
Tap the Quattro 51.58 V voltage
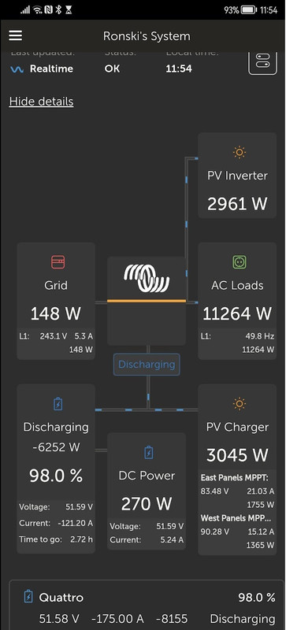59,619
